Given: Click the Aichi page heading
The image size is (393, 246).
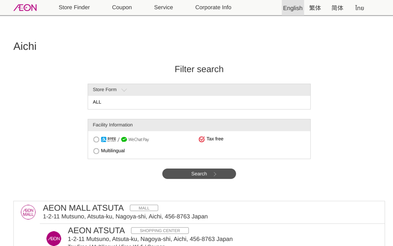Looking at the screenshot, I should click(25, 46).
